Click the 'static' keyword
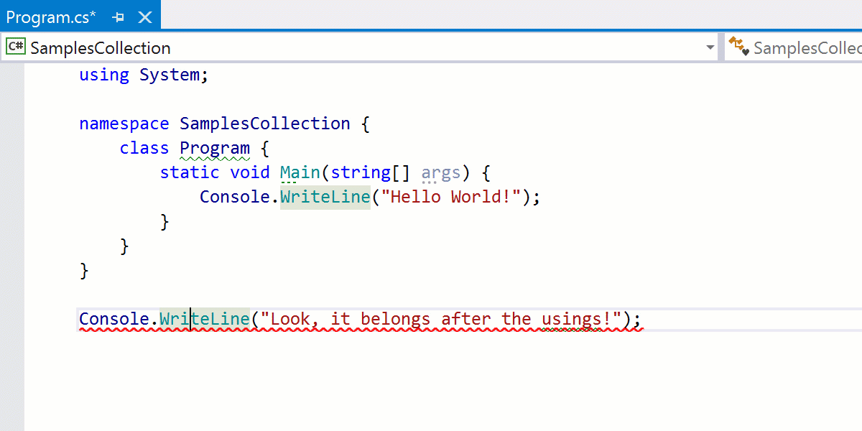 click(190, 172)
